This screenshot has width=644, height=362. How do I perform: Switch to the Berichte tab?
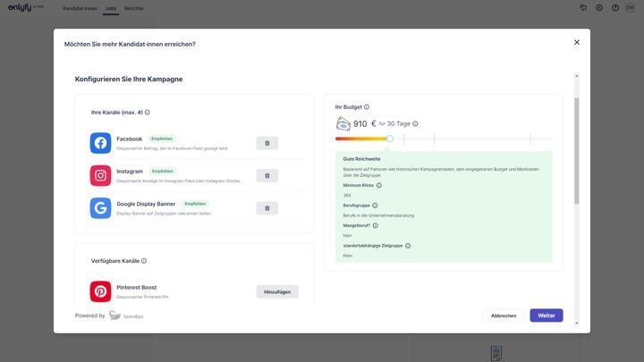[x=134, y=7]
